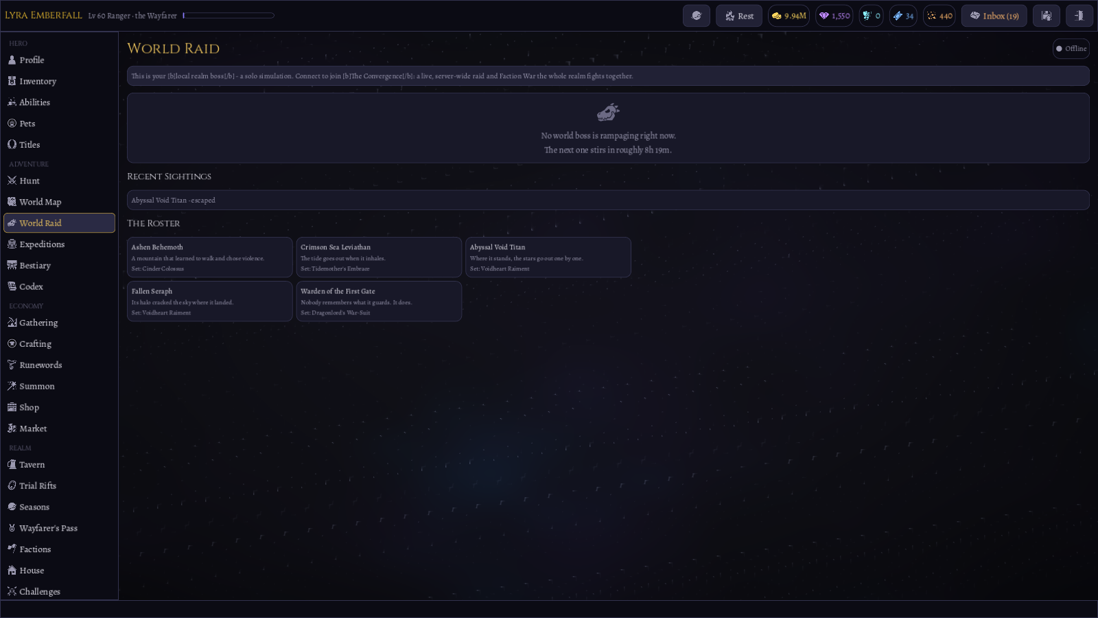
Task: Click the experience progress bar
Action: pos(229,15)
